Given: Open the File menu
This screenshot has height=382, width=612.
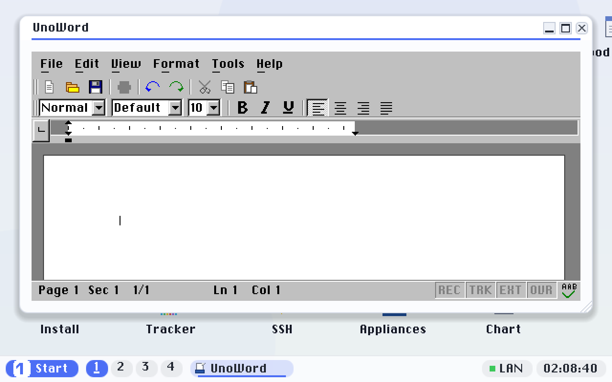Looking at the screenshot, I should [x=52, y=64].
